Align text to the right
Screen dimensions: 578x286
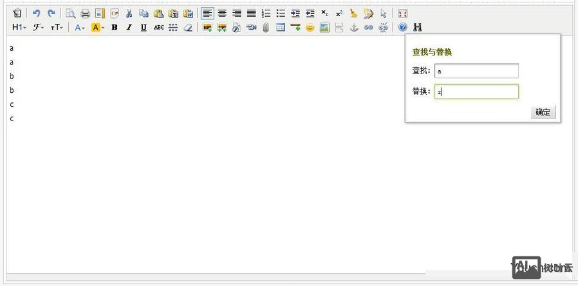(237, 14)
